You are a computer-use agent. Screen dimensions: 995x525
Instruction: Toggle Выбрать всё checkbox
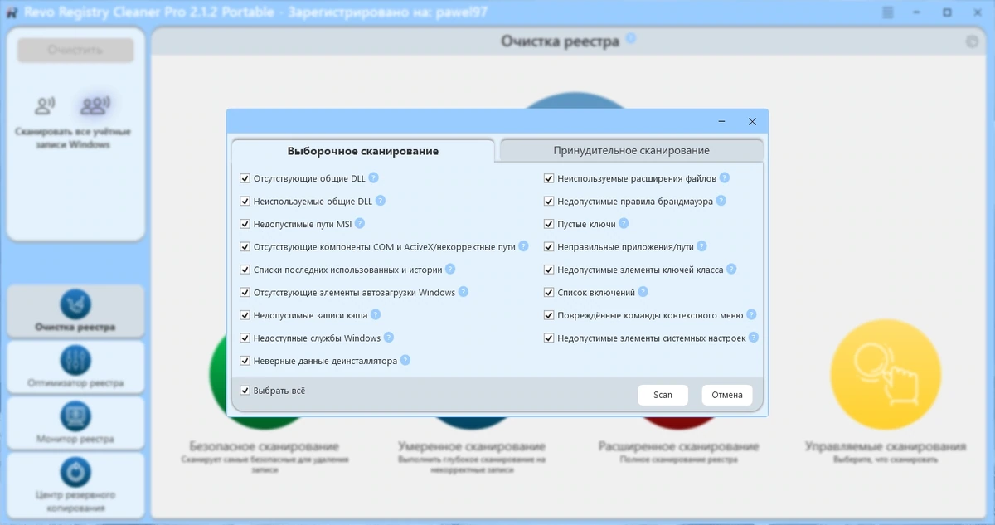click(x=245, y=391)
